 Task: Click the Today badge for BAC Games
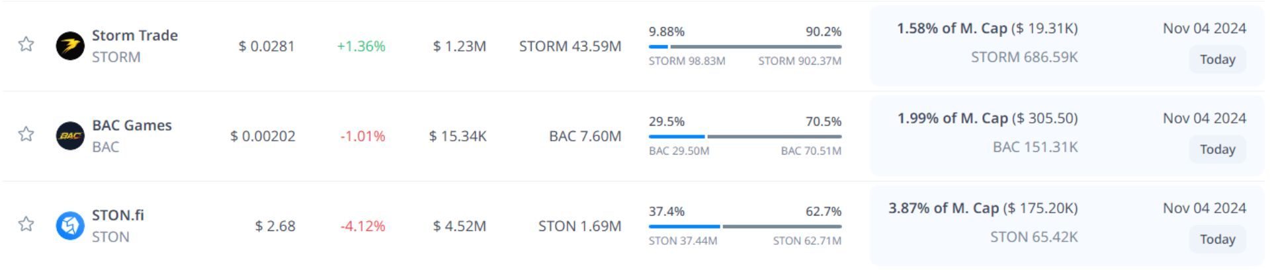tap(1217, 149)
